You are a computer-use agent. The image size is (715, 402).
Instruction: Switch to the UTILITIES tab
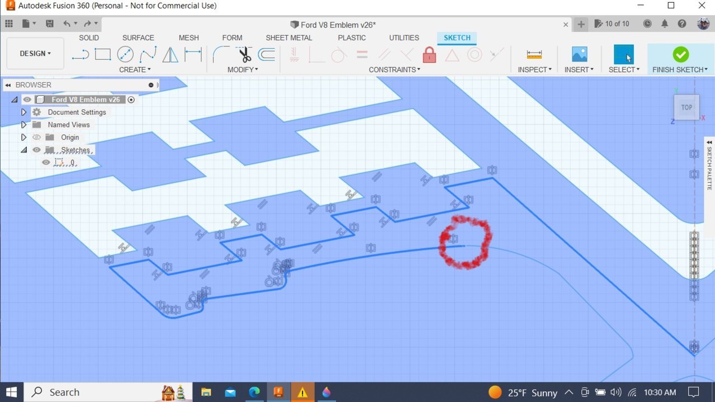[404, 38]
